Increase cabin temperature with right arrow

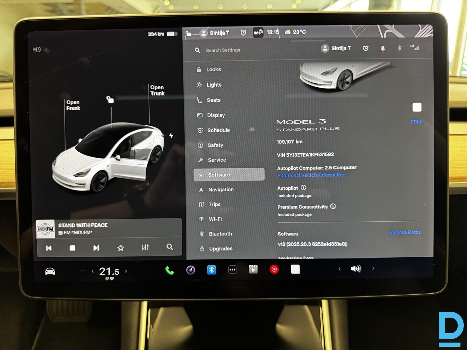(x=126, y=271)
